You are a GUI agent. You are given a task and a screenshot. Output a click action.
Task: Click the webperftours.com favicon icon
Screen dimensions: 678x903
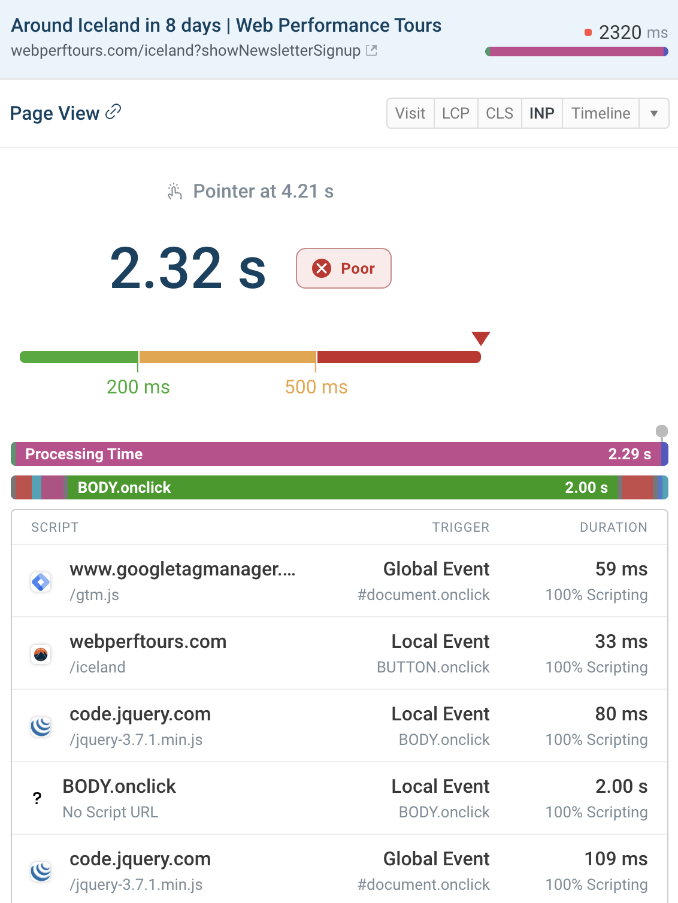[x=41, y=654]
